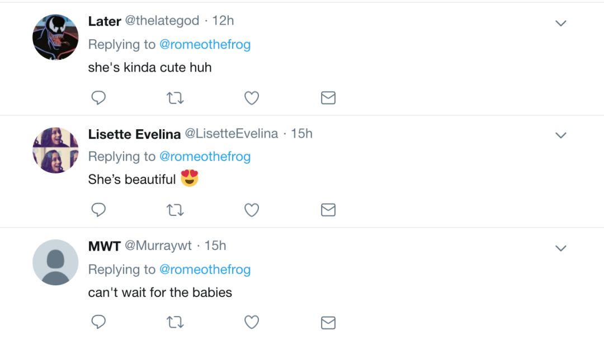The height and width of the screenshot is (339, 604).
Task: Open the Lisette Evelina profile name
Action: 134,134
